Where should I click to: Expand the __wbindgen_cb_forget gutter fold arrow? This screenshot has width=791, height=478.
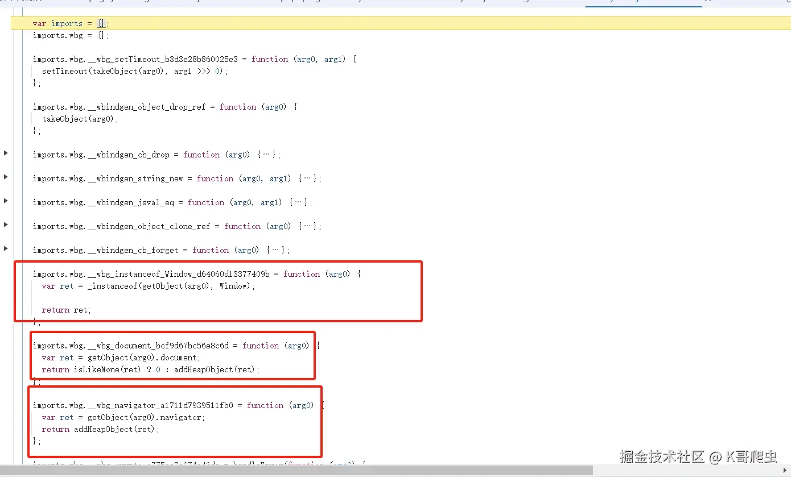pyautogui.click(x=6, y=248)
